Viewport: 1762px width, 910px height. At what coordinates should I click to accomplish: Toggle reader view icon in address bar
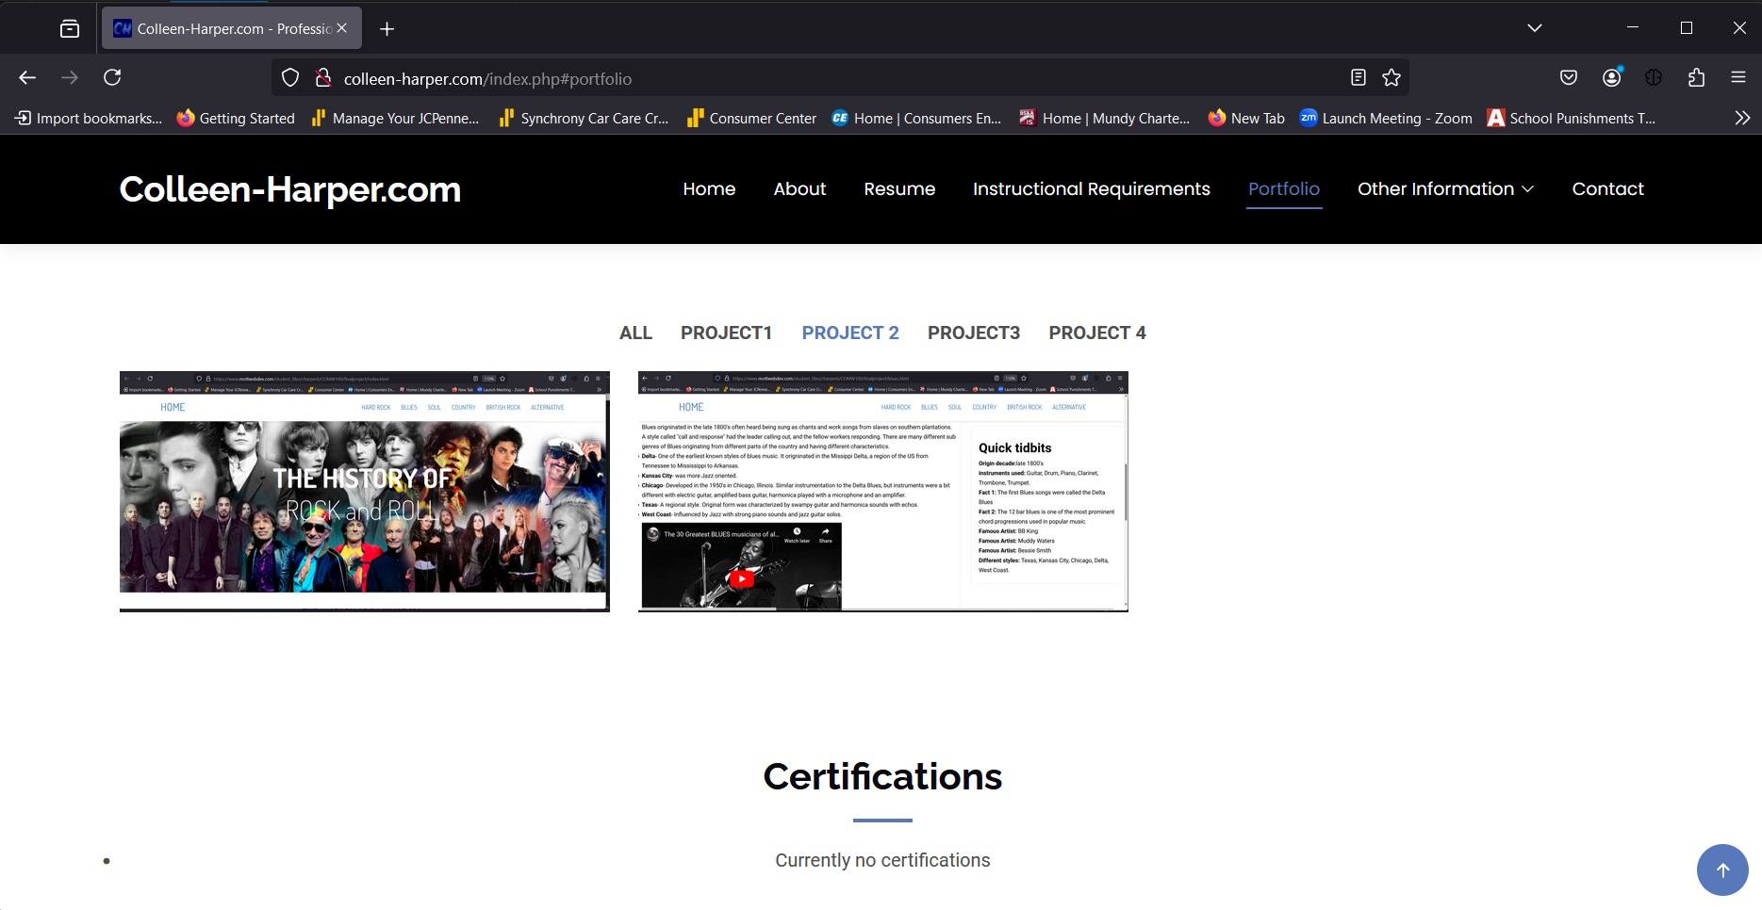click(x=1358, y=78)
